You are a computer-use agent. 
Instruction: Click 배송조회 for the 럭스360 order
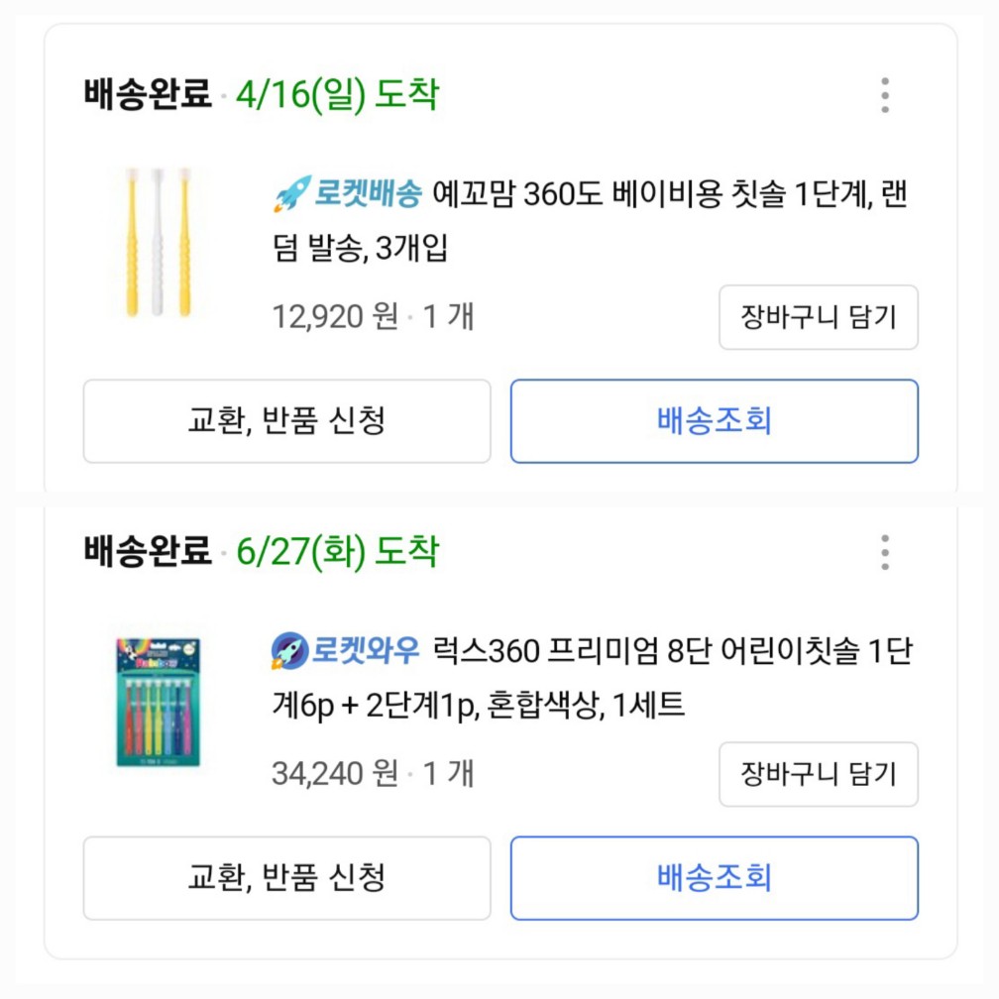pyautogui.click(x=716, y=879)
